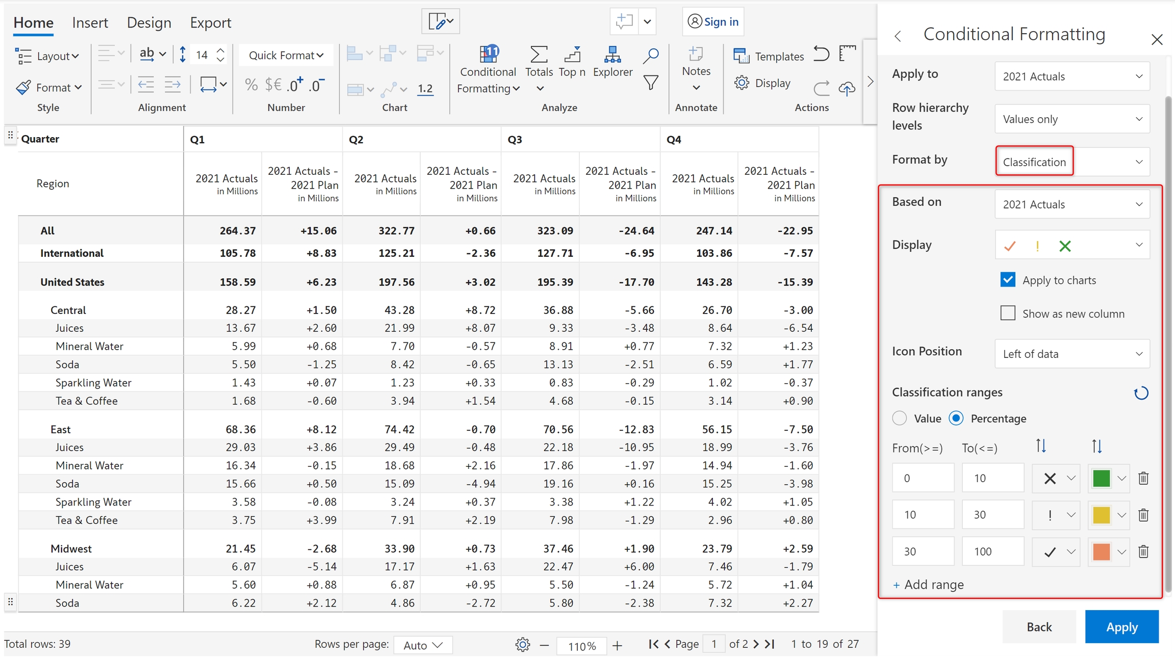The width and height of the screenshot is (1175, 659).
Task: Uncheck Apply to charts checkbox
Action: coord(1008,280)
